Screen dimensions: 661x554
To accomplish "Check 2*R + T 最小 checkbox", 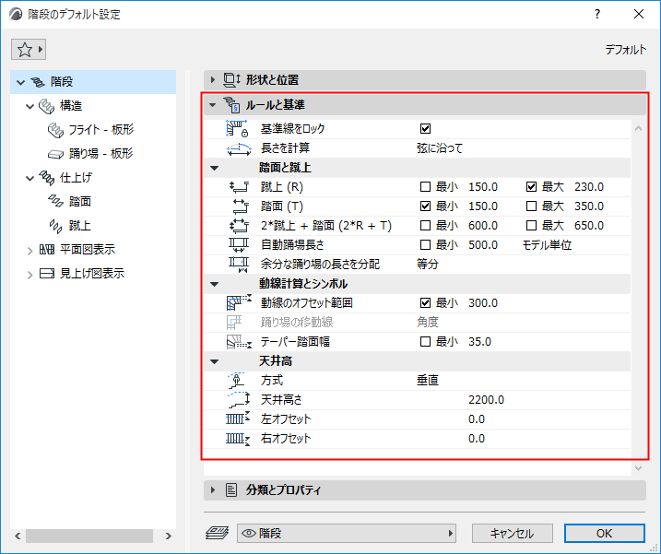I will (425, 226).
